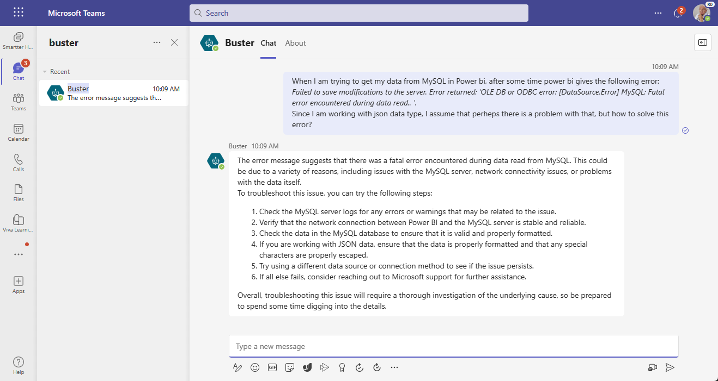Switch to the About tab

(x=296, y=43)
